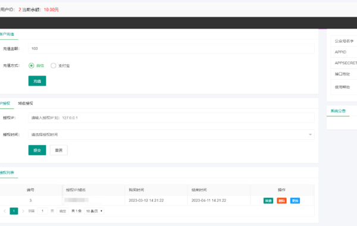This screenshot has width=357, height=226.
Task: Click the orange 删除 button in row 3
Action: (x=281, y=200)
